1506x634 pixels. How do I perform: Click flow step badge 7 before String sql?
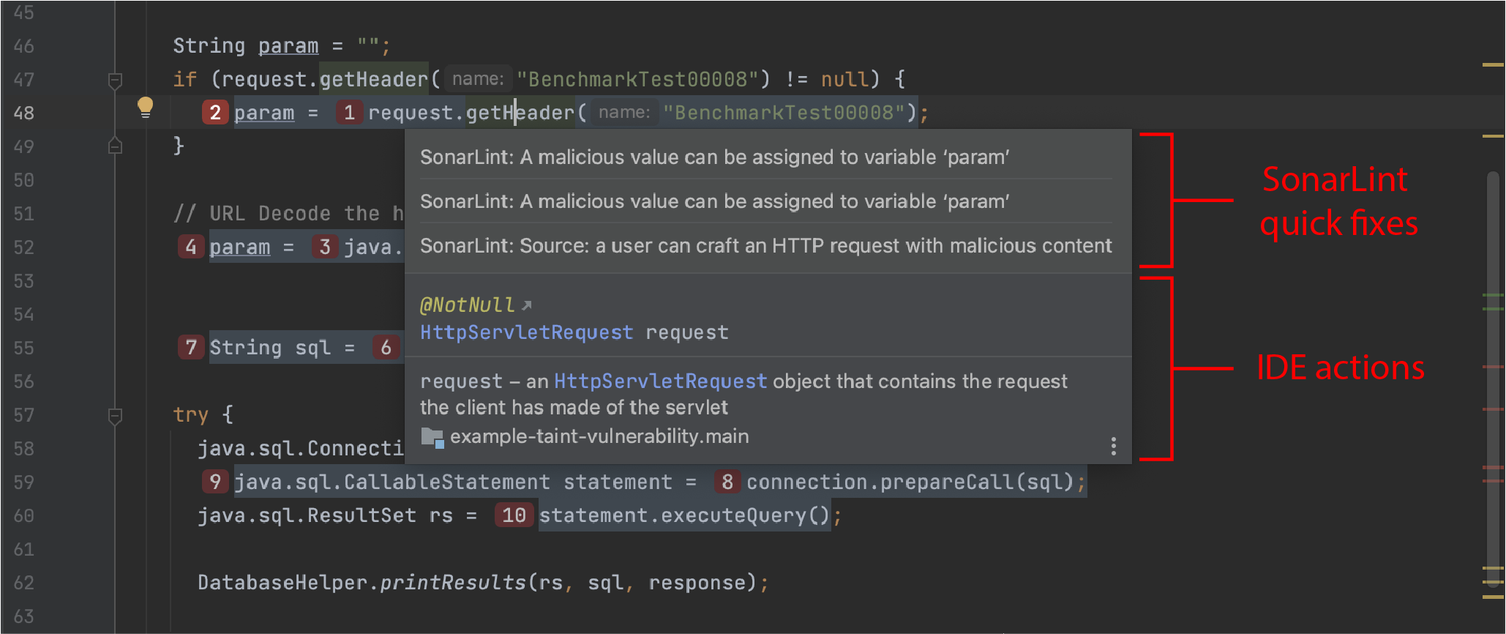click(x=191, y=348)
